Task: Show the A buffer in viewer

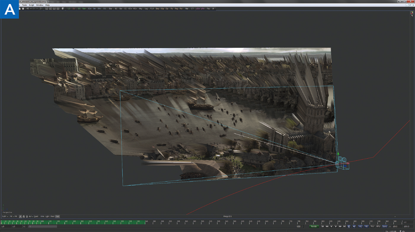Action: (20, 216)
